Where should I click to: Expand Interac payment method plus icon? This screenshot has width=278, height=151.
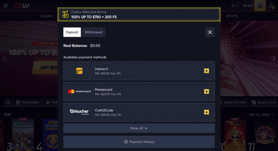pyautogui.click(x=206, y=71)
